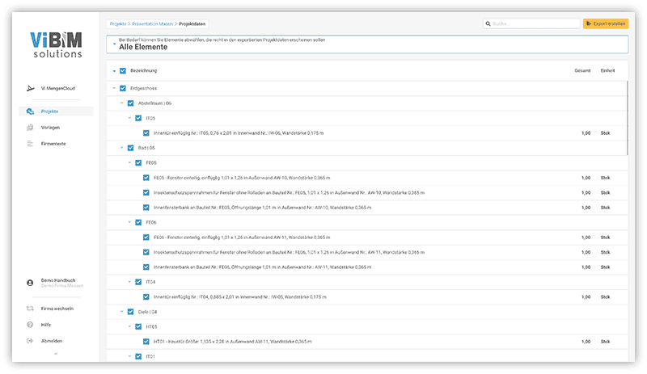The height and width of the screenshot is (374, 647).
Task: Select Innentür IT04 row text
Action: tap(239, 297)
